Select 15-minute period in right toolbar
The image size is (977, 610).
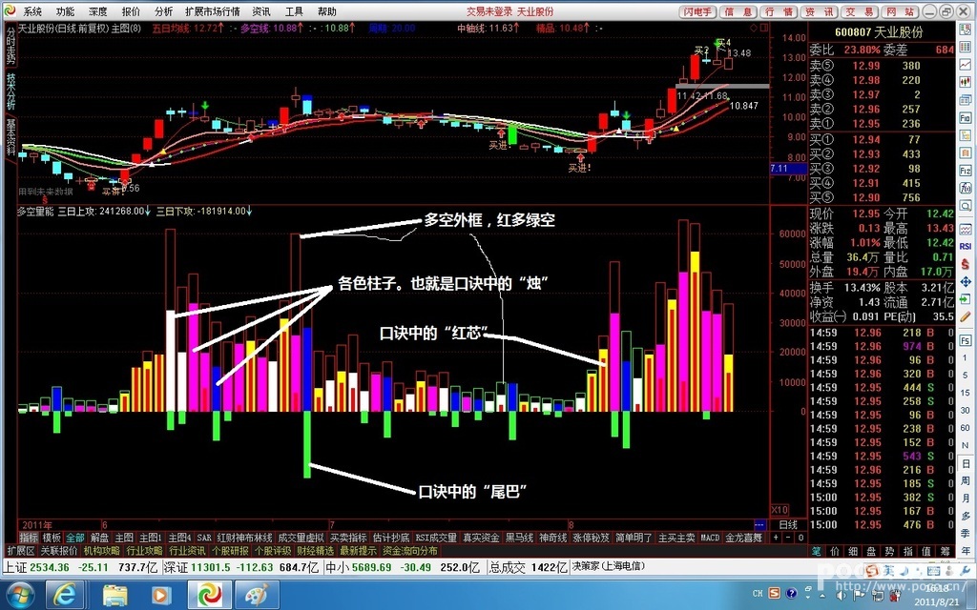click(x=966, y=394)
